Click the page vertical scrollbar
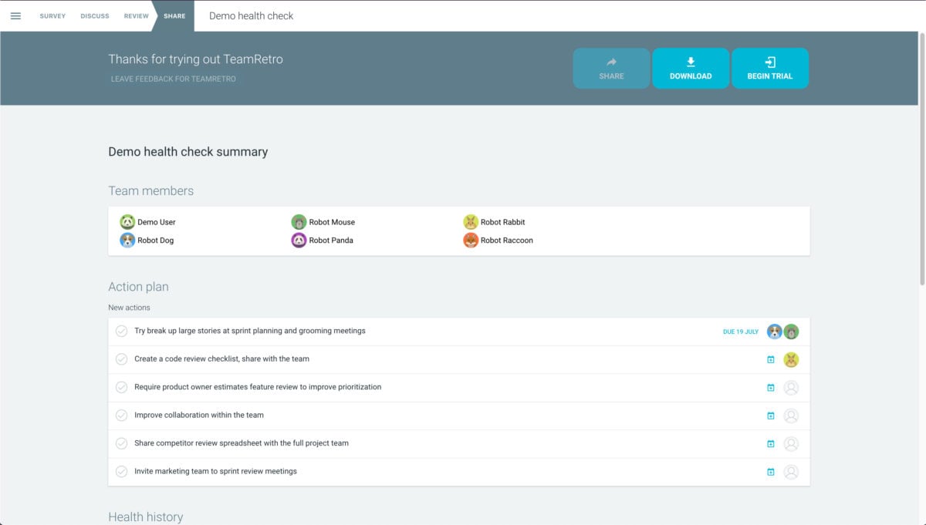926x525 pixels. point(921,154)
